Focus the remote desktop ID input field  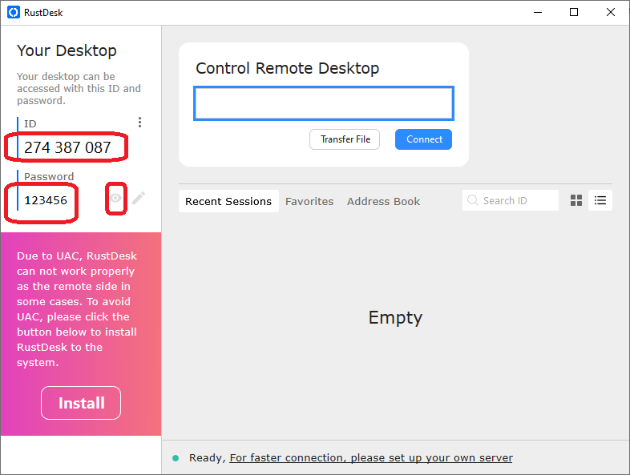pos(324,103)
